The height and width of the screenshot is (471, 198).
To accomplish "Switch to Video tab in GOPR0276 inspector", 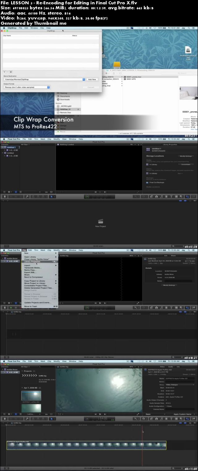I will pyautogui.click(x=162, y=367).
